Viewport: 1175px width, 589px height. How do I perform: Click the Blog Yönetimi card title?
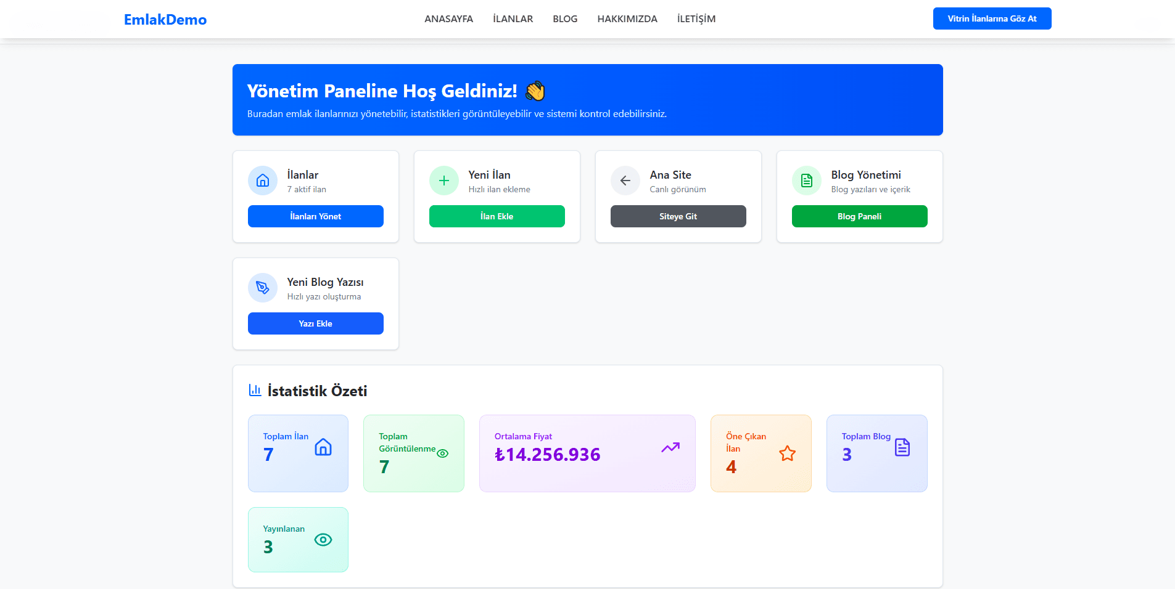(866, 175)
